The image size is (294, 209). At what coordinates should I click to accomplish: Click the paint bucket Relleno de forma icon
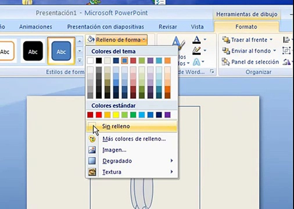(x=91, y=39)
